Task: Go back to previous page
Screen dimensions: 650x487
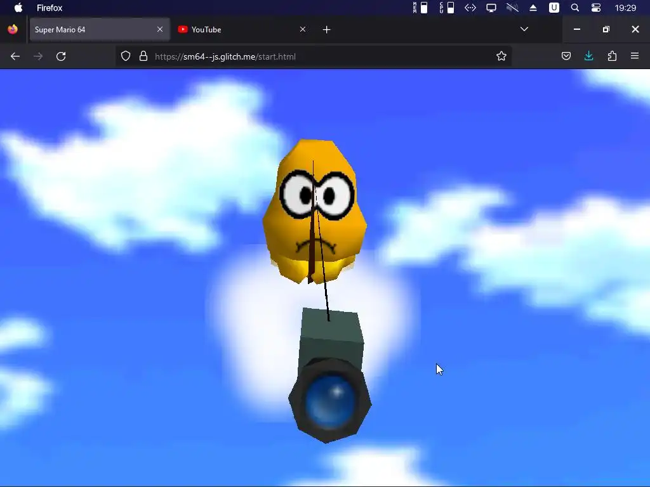Action: [15, 56]
